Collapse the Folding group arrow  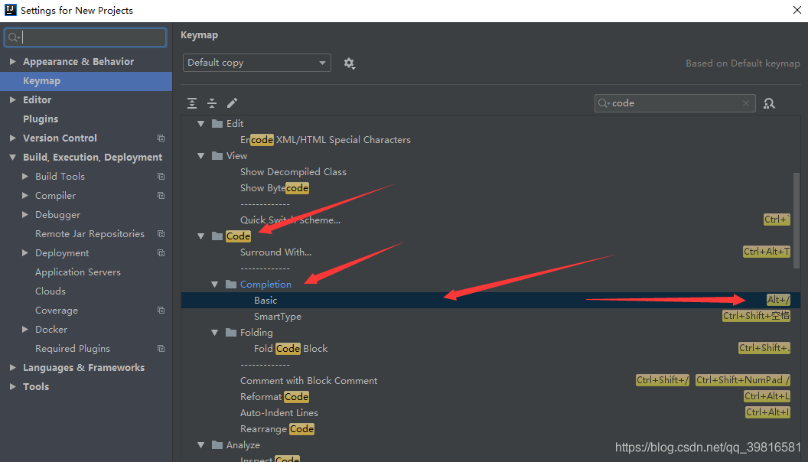coord(215,333)
